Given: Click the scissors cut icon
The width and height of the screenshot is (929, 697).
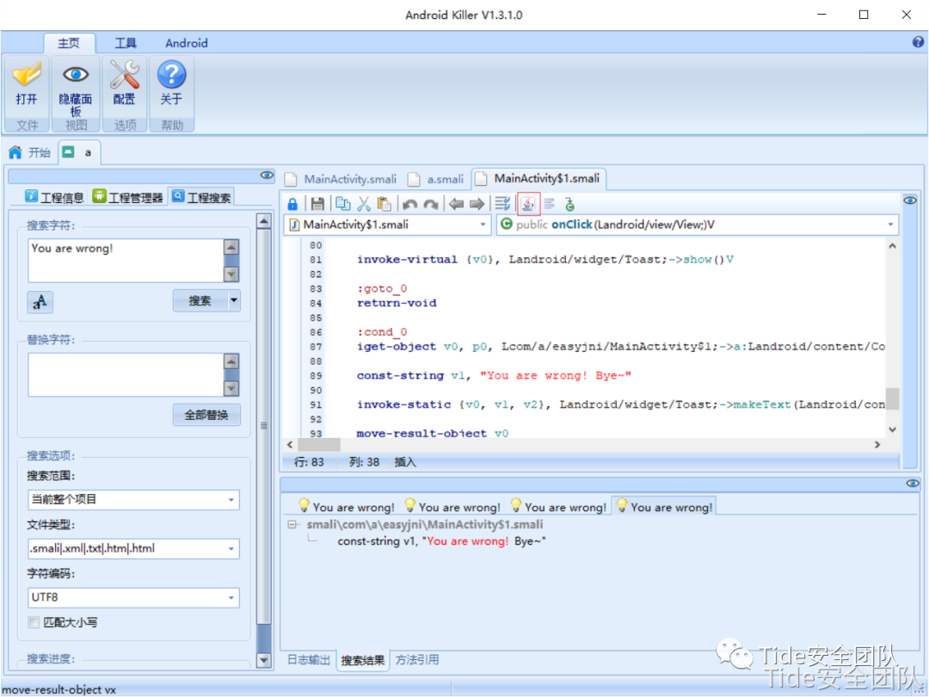Looking at the screenshot, I should point(363,204).
